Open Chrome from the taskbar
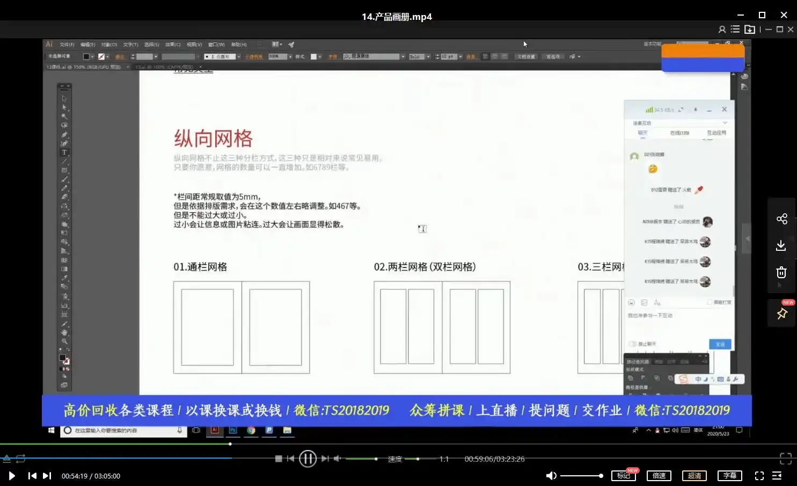Image resolution: width=797 pixels, height=486 pixels. 251,430
